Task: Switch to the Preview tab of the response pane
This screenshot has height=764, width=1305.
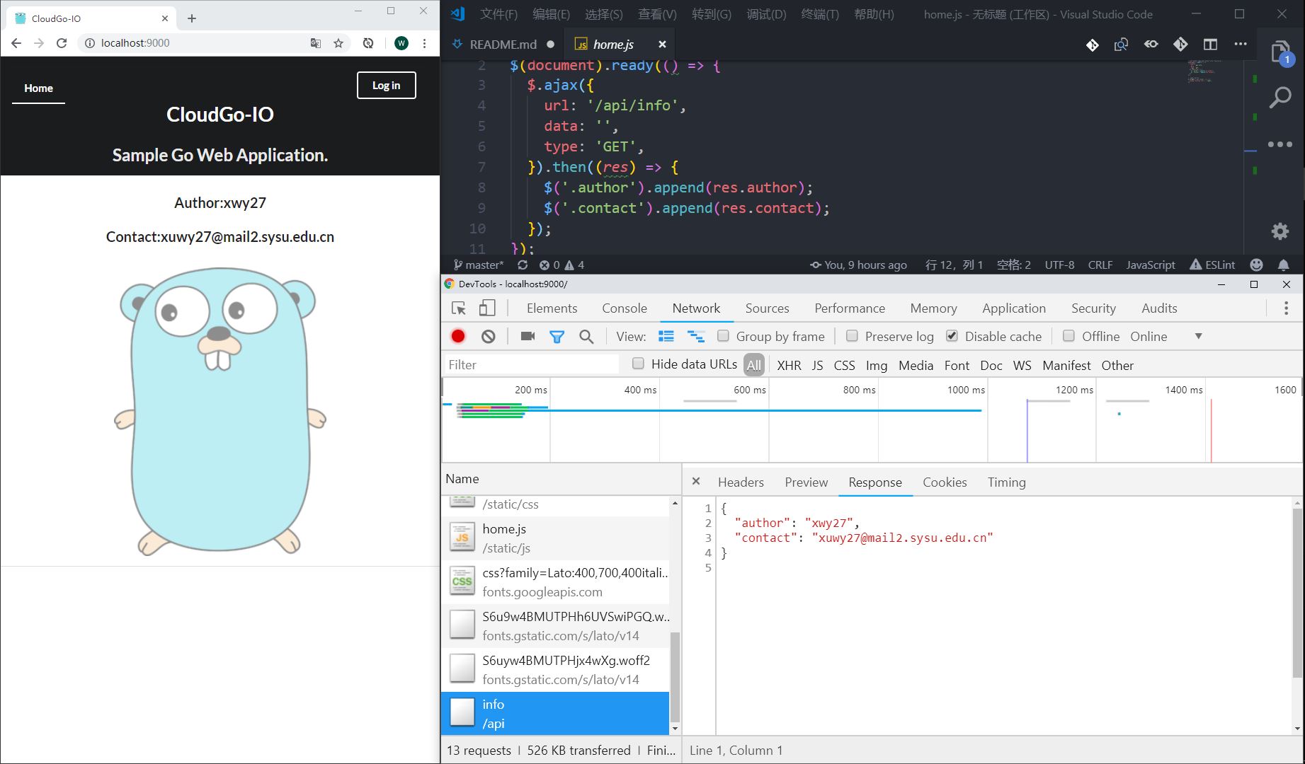Action: point(806,482)
